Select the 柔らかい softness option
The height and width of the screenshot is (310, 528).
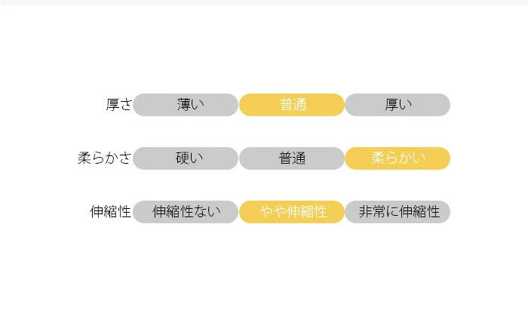398,158
